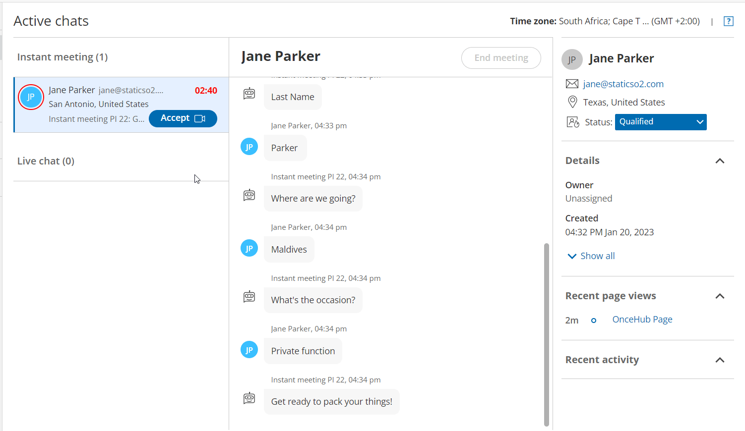Accept the instant meeting from Jane Parker

(183, 118)
